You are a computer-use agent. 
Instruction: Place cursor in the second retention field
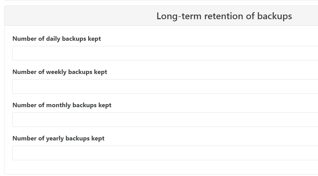click(165, 86)
